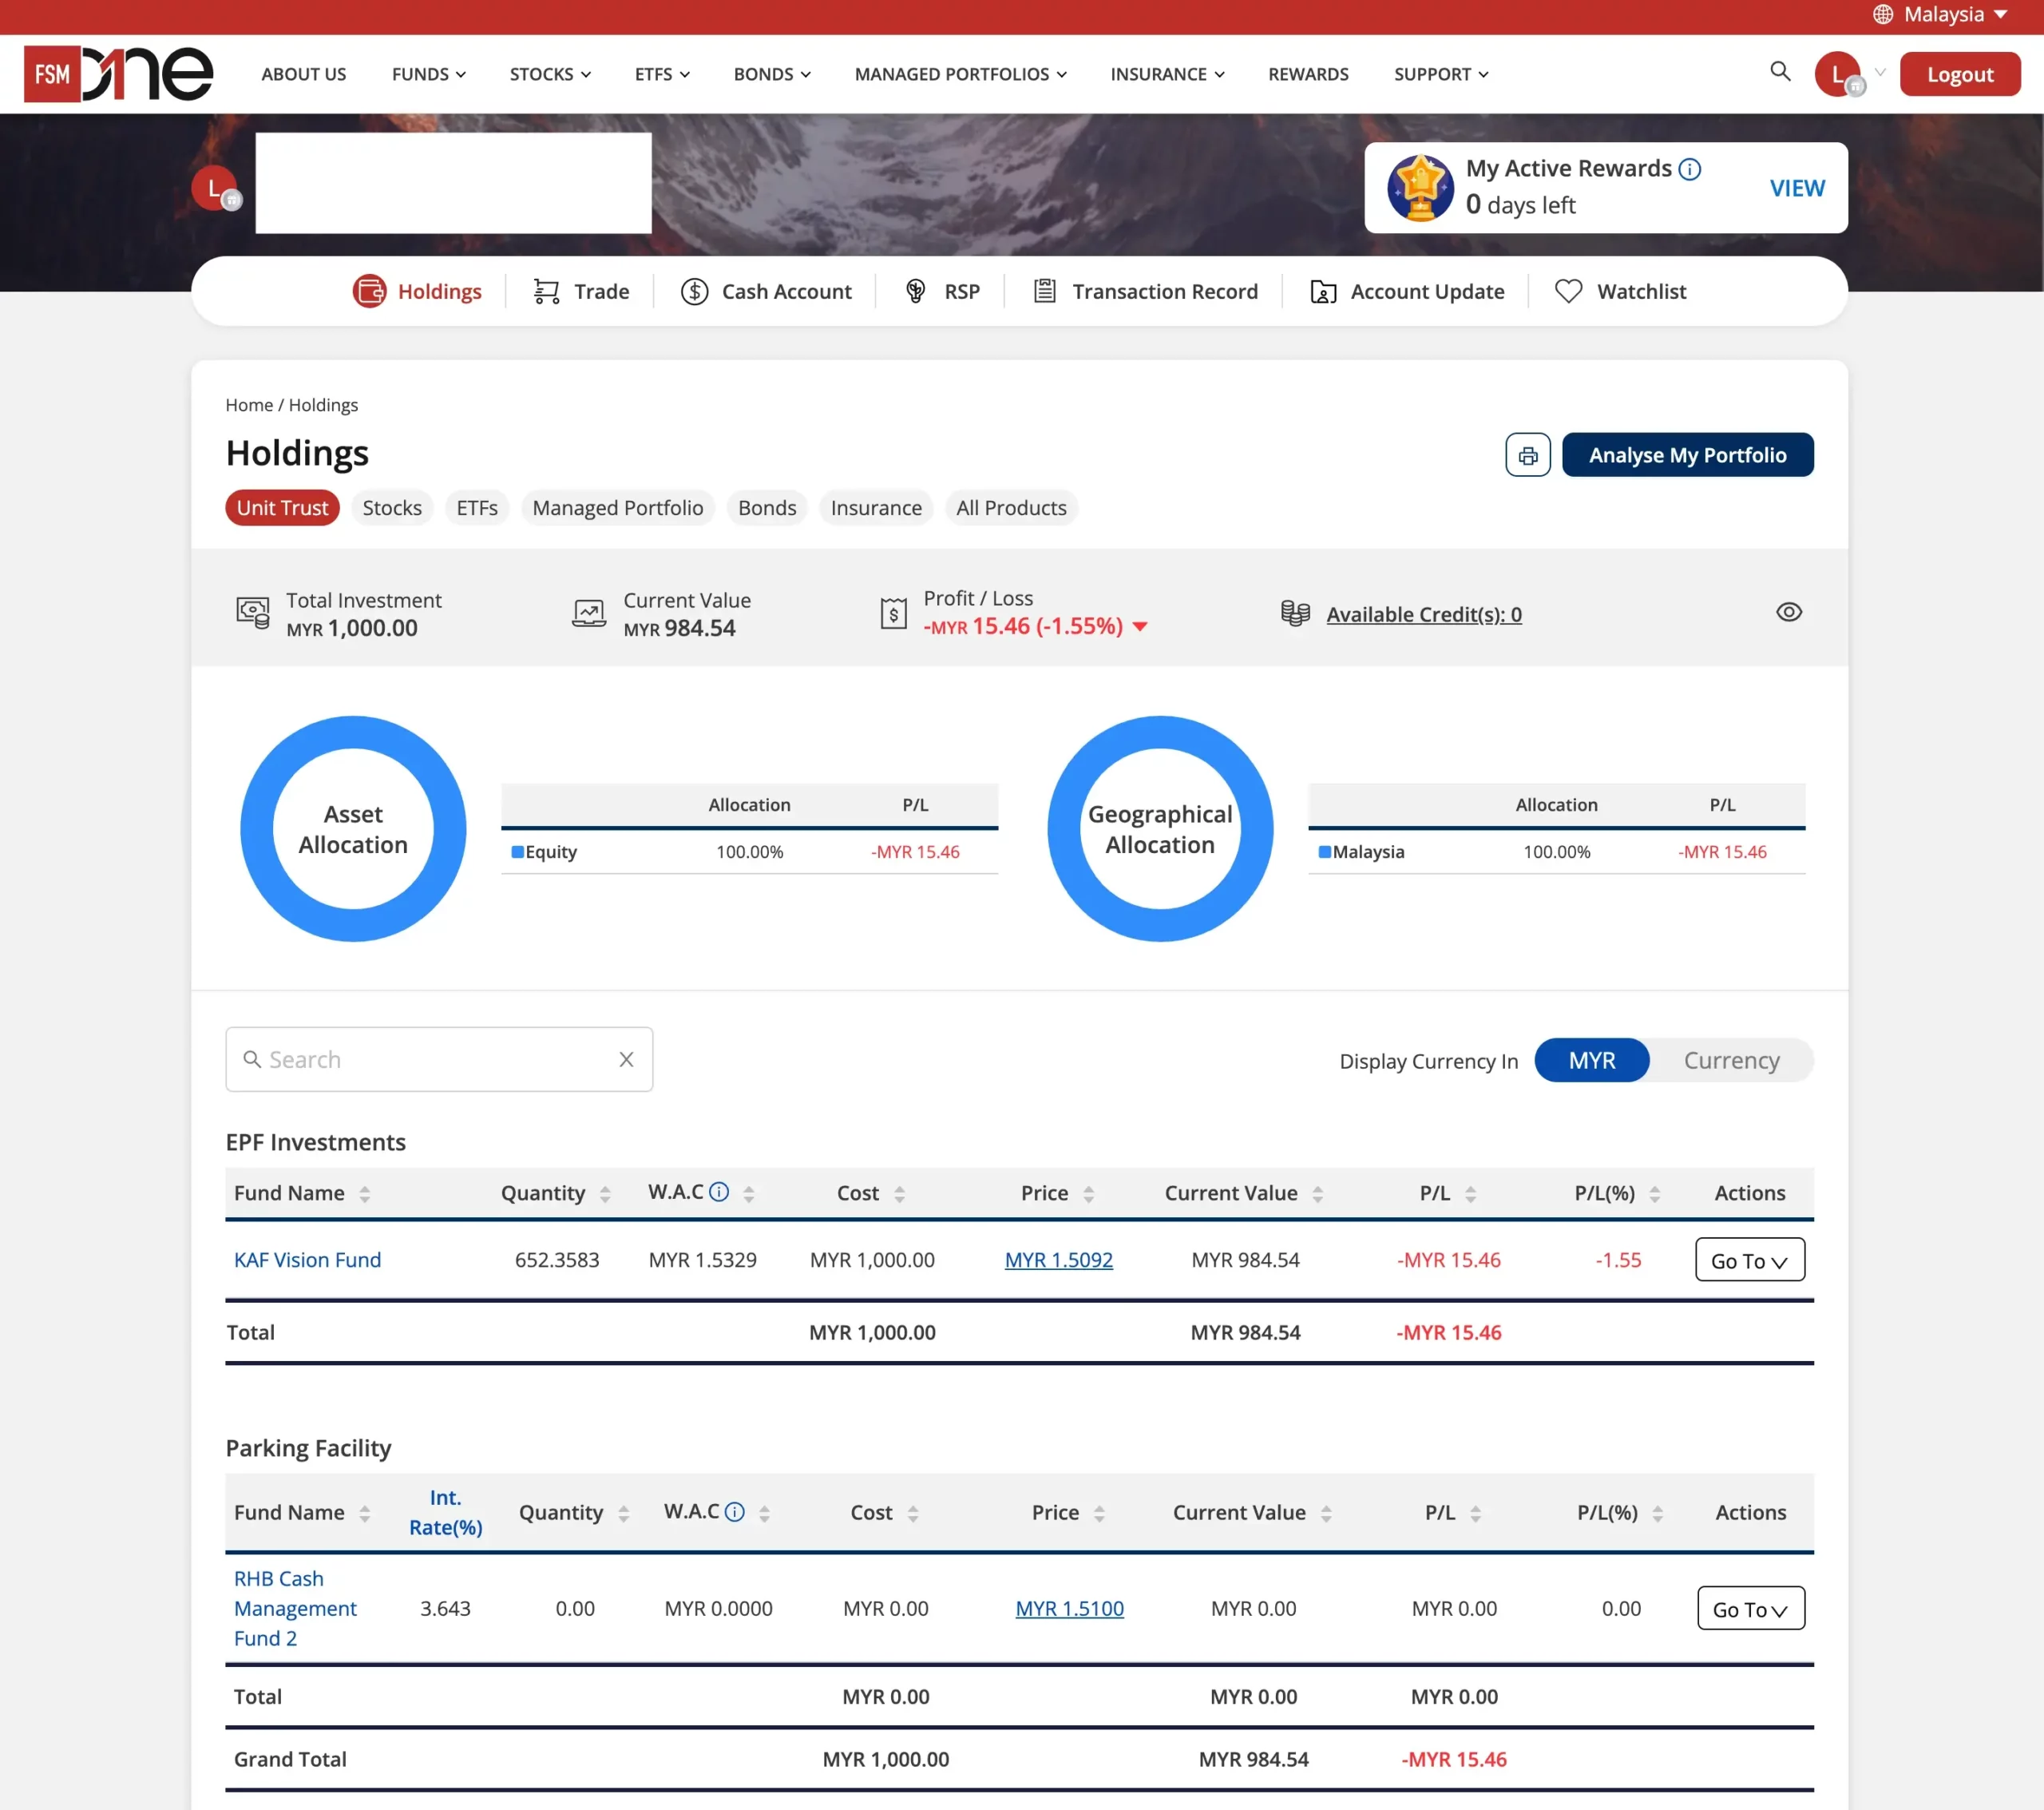Open the KAF Vision Fund link
The height and width of the screenshot is (1810, 2044).
tap(307, 1260)
